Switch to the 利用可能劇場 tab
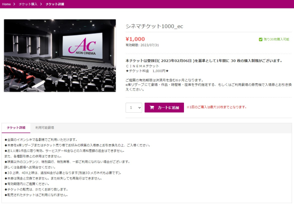 click(x=45, y=127)
